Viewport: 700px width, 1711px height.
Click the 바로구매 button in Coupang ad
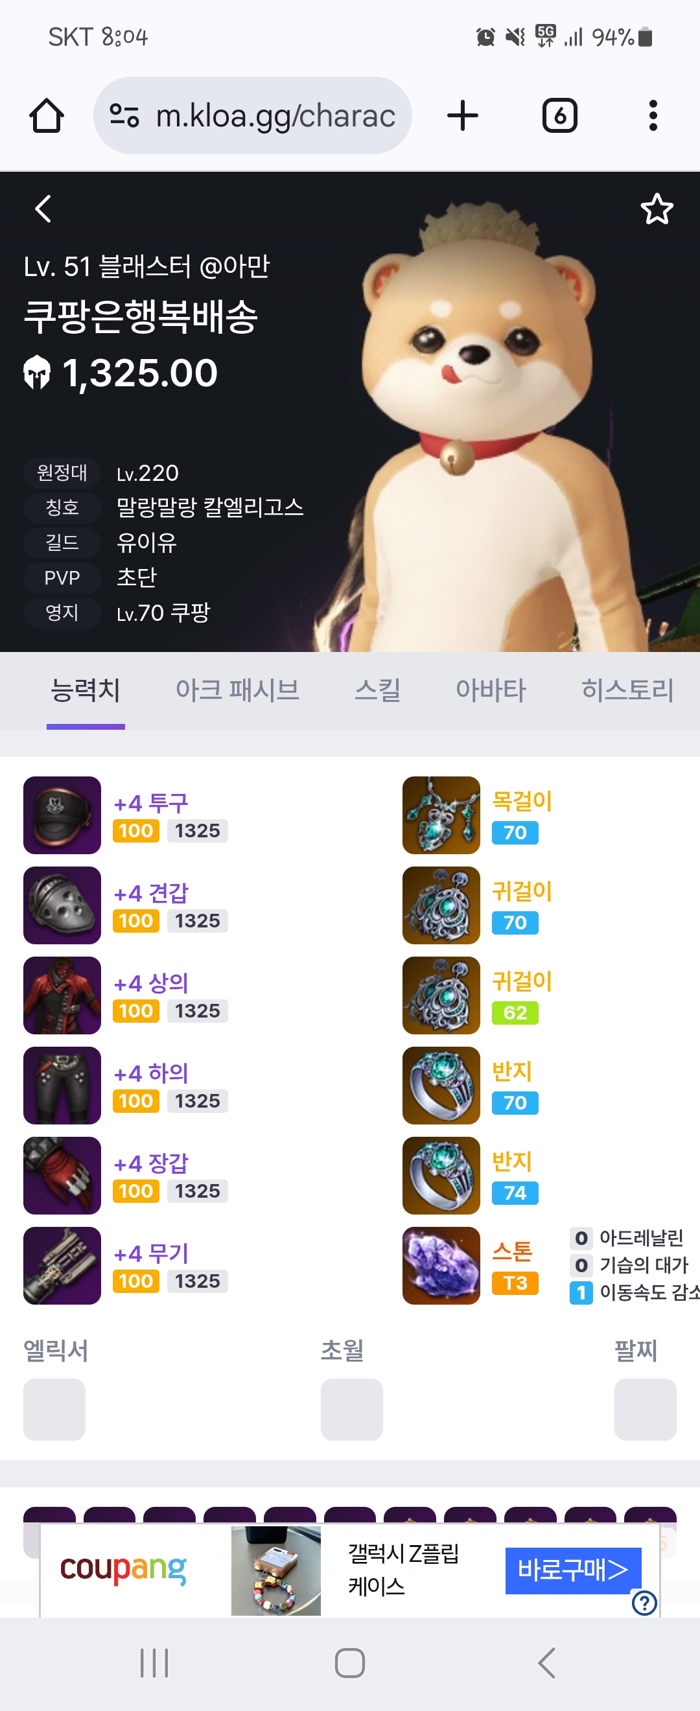[x=573, y=1570]
